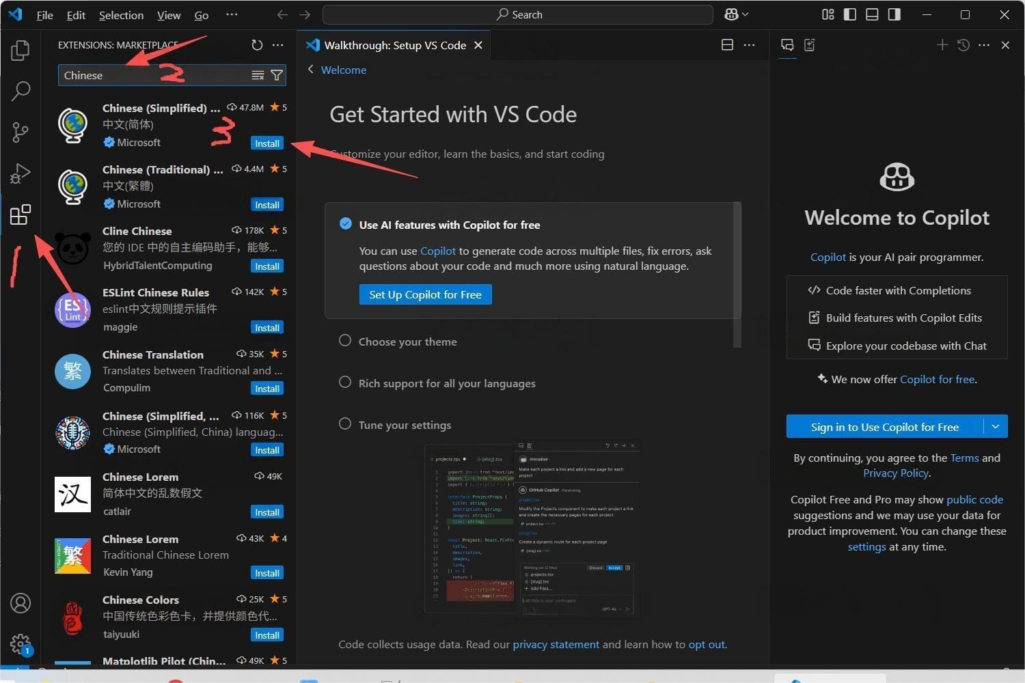Screen dimensions: 1025x683
Task: Select the 'Choose your theme' step
Action: [x=407, y=341]
